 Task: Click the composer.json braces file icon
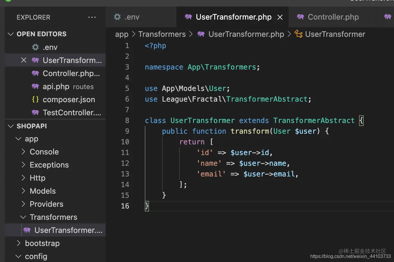35,100
